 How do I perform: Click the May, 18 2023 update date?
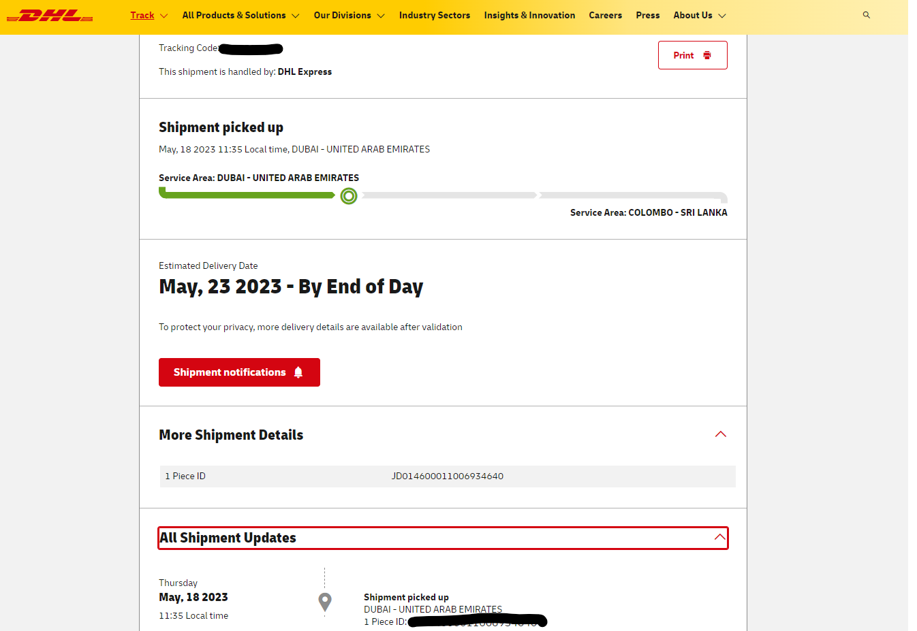pyautogui.click(x=193, y=597)
